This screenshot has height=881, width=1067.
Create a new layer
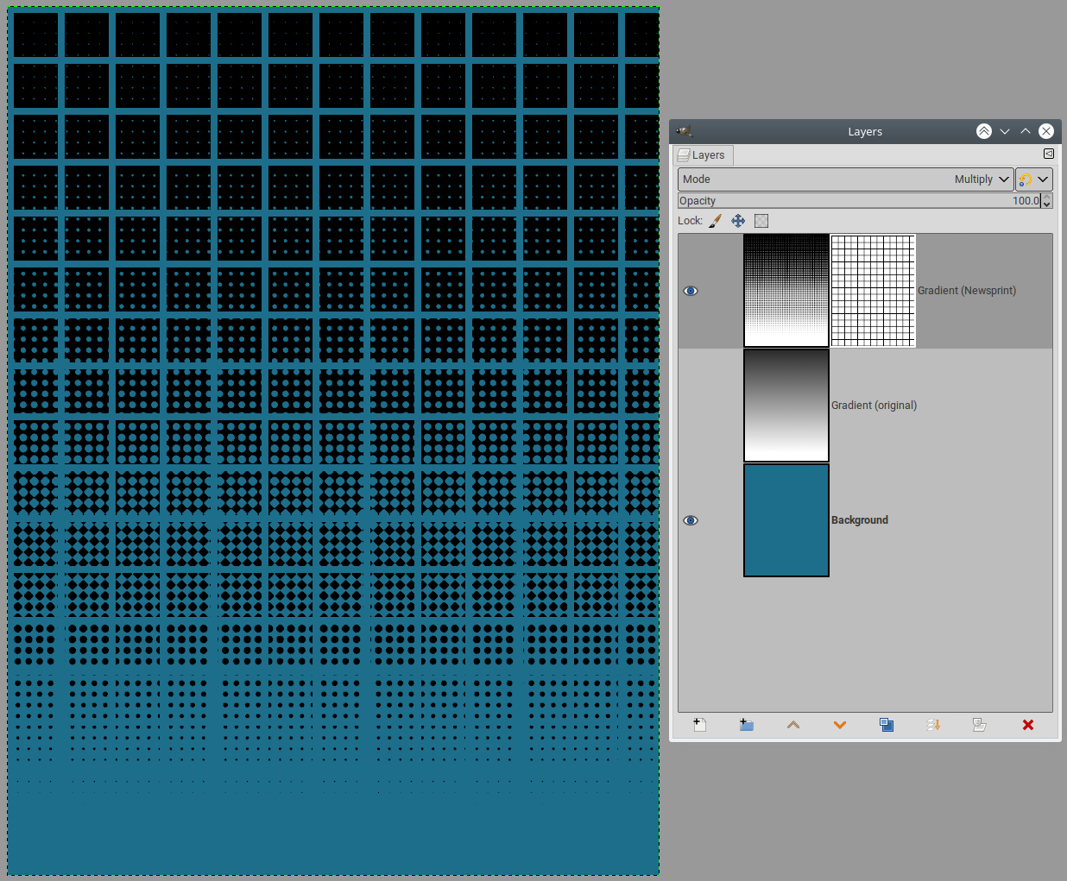[700, 725]
